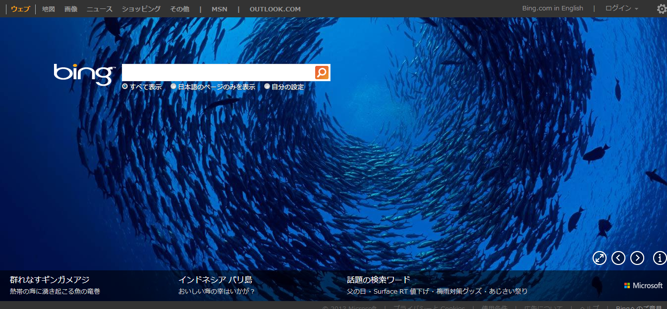
Task: Expand the ログイン dropdown
Action: 621,8
